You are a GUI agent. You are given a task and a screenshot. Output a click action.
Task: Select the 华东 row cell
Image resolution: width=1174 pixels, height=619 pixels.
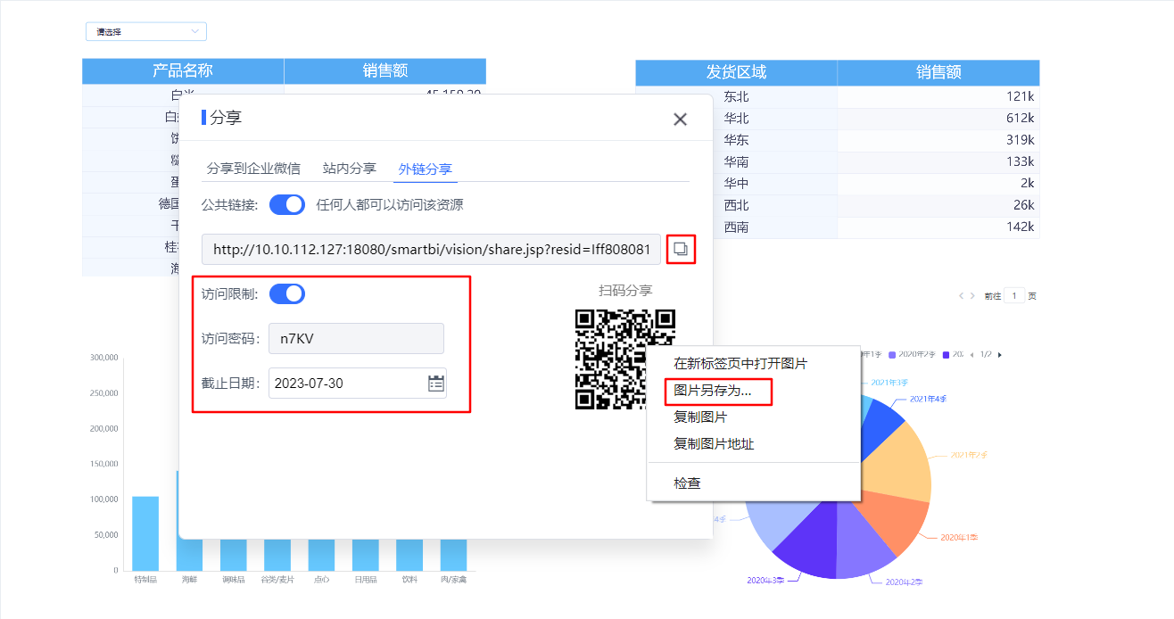[x=737, y=140]
